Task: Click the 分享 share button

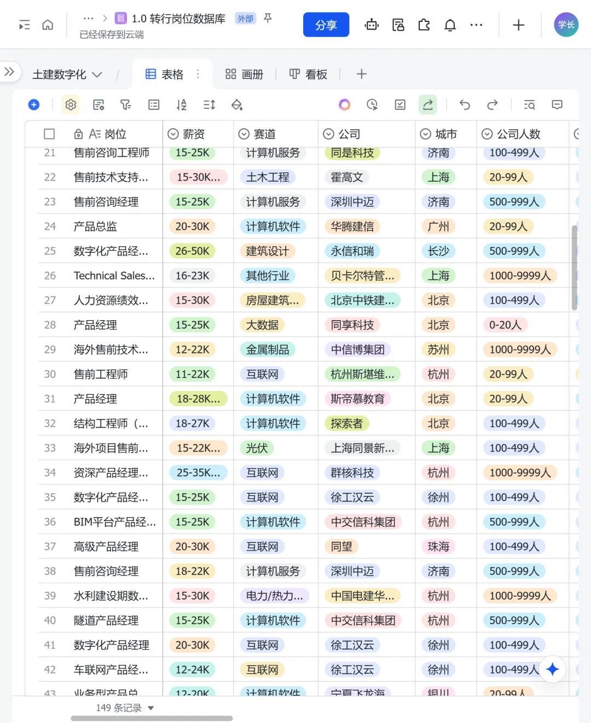Action: tap(326, 25)
